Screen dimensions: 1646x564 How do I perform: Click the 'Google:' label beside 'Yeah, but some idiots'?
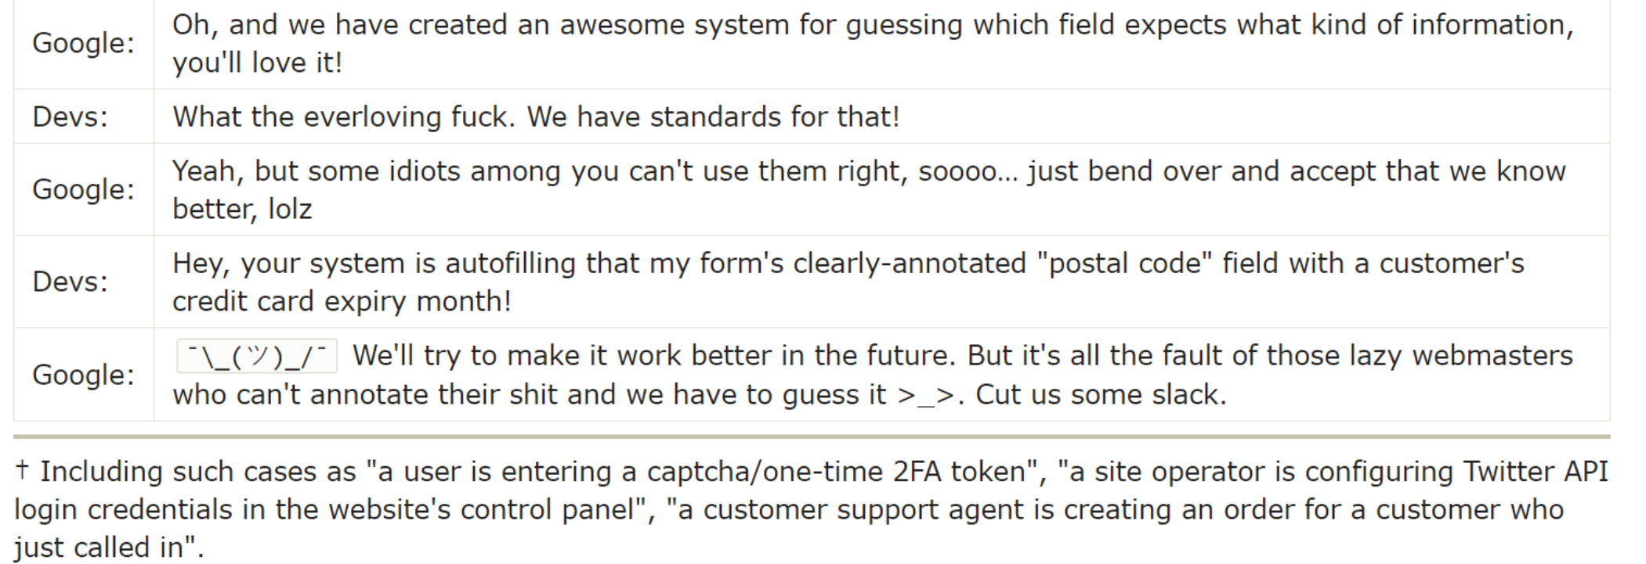pos(83,189)
